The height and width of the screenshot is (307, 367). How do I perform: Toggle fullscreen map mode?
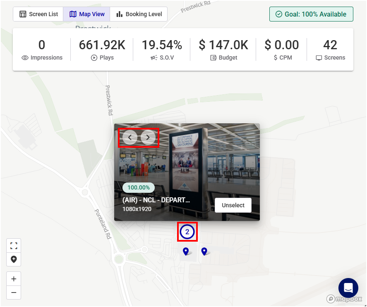click(14, 246)
